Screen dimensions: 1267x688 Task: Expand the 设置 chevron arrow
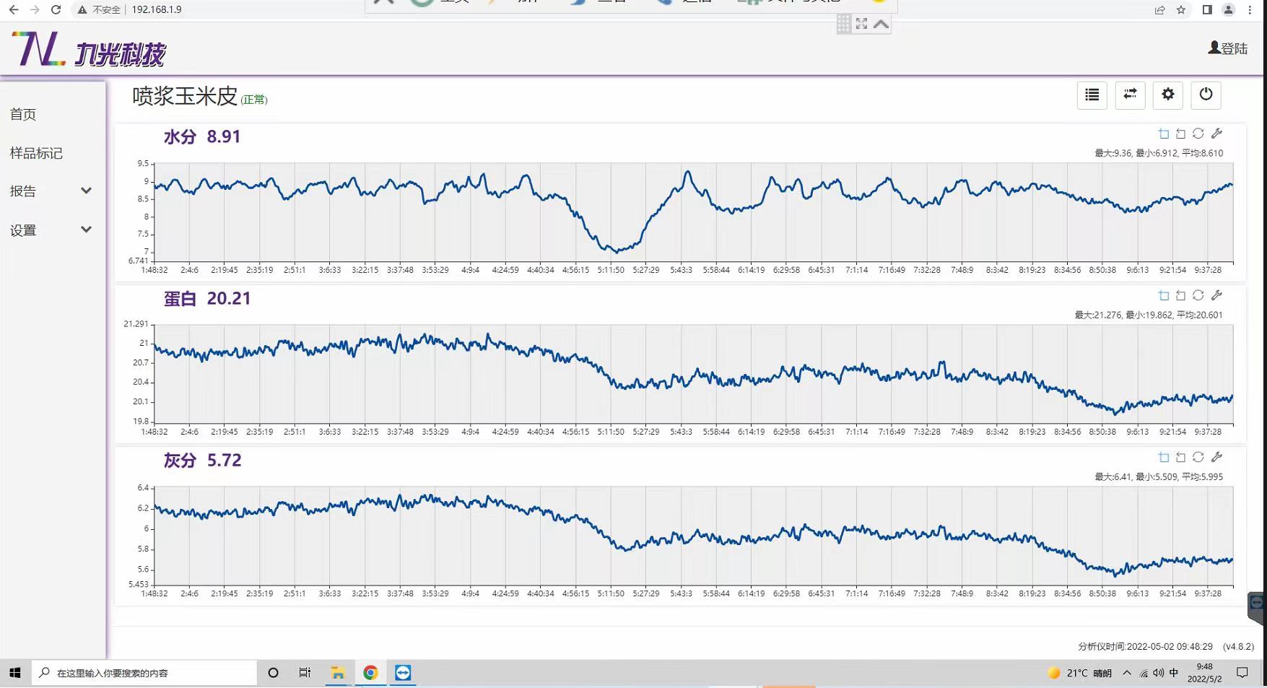coord(86,230)
